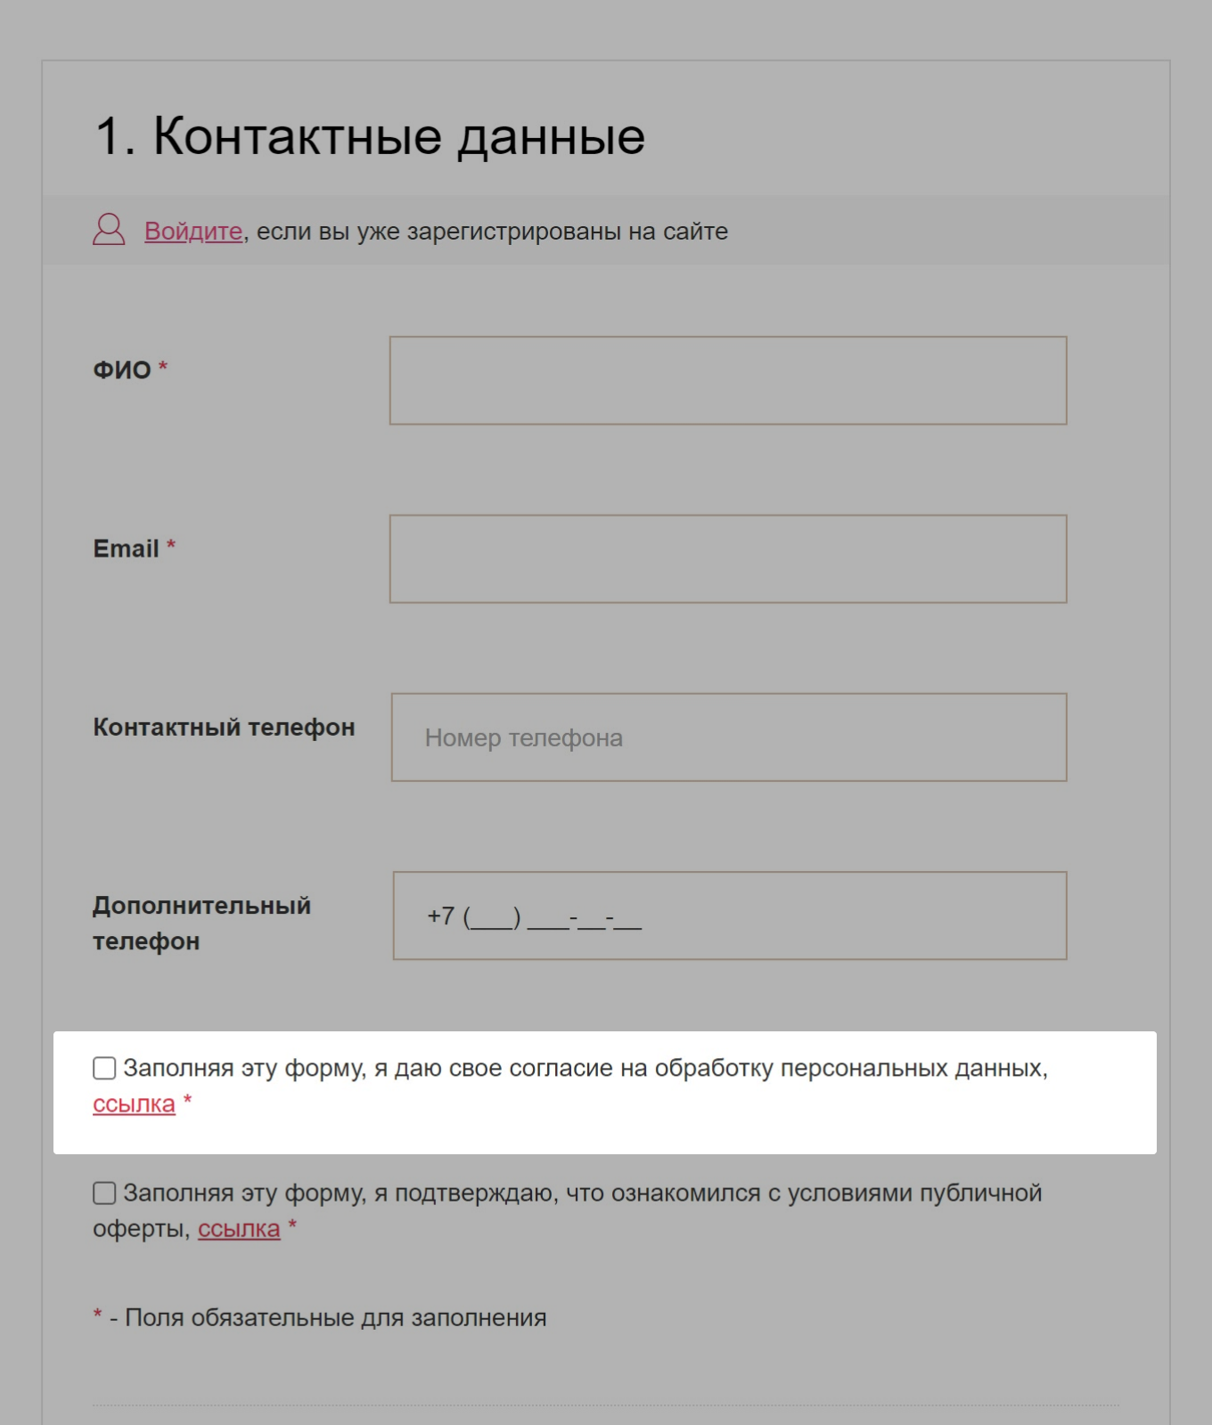Viewport: 1212px width, 1425px height.
Task: Open ссылка link for personal data processing
Action: (x=134, y=1104)
